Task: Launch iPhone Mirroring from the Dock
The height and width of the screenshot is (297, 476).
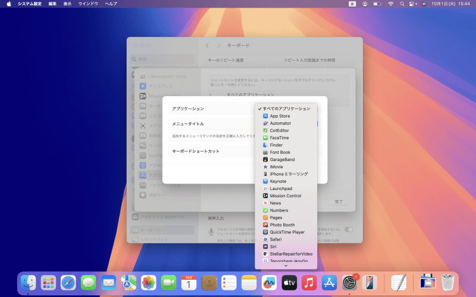Action: click(369, 283)
